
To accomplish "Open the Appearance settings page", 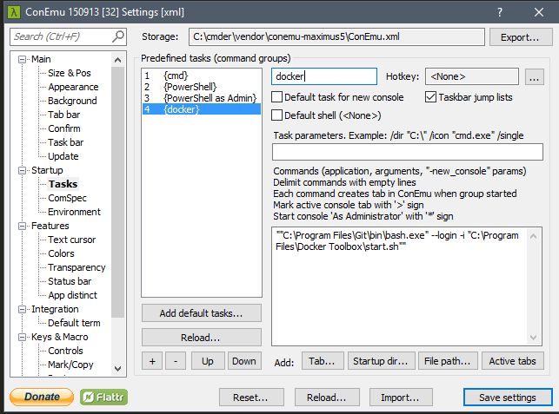I will (73, 87).
